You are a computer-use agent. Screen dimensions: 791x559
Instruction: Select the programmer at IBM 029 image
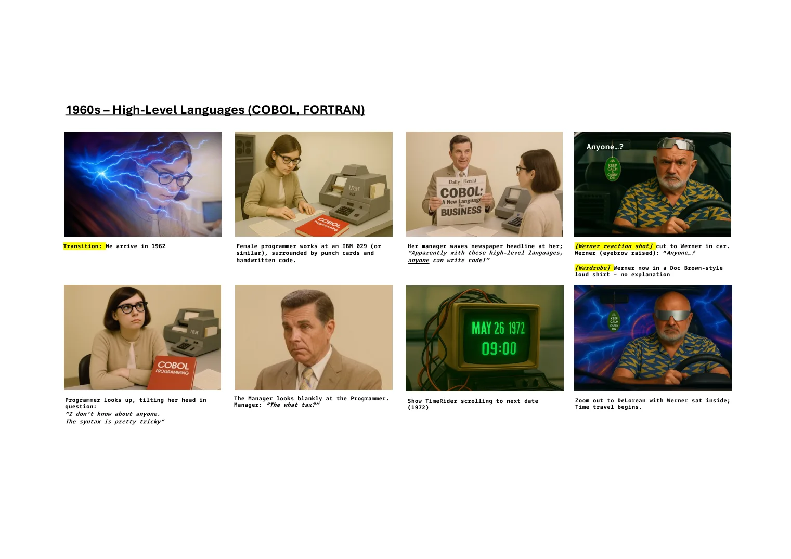pos(314,184)
